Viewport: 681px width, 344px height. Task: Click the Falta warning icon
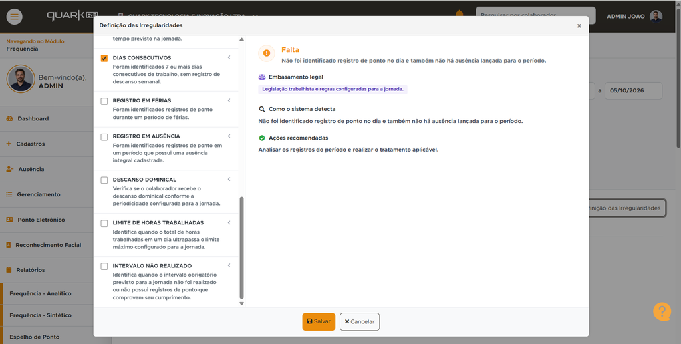pyautogui.click(x=267, y=53)
